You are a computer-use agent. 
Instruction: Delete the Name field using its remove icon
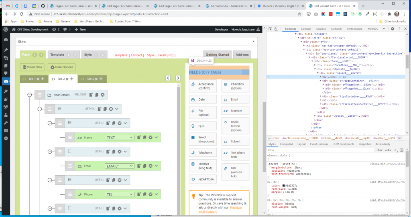pos(151,138)
